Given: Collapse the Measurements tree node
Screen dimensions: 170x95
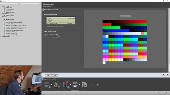Looking at the screenshot, I should pyautogui.click(x=1, y=18).
